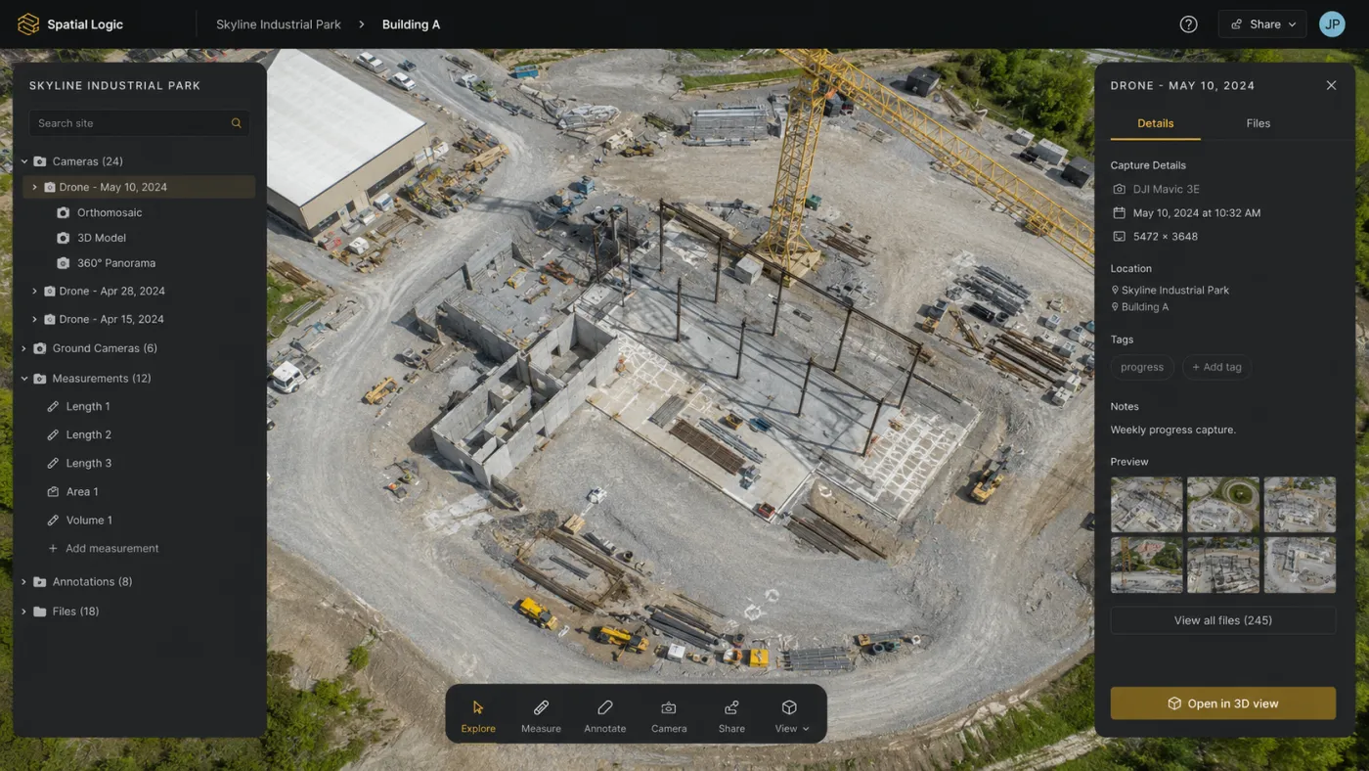
Task: Click the search magnifier icon in Search site
Action: (236, 123)
